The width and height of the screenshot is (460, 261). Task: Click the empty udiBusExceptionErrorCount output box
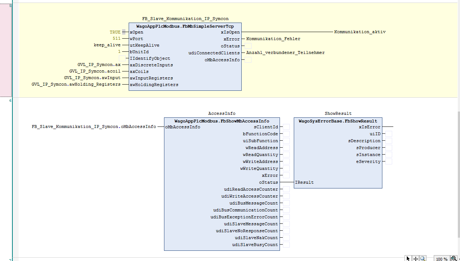click(286, 217)
